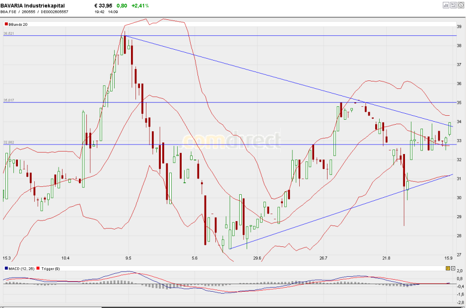Select the BBands 20 indicator label
Screen dimensions: 466x308
(18, 24)
